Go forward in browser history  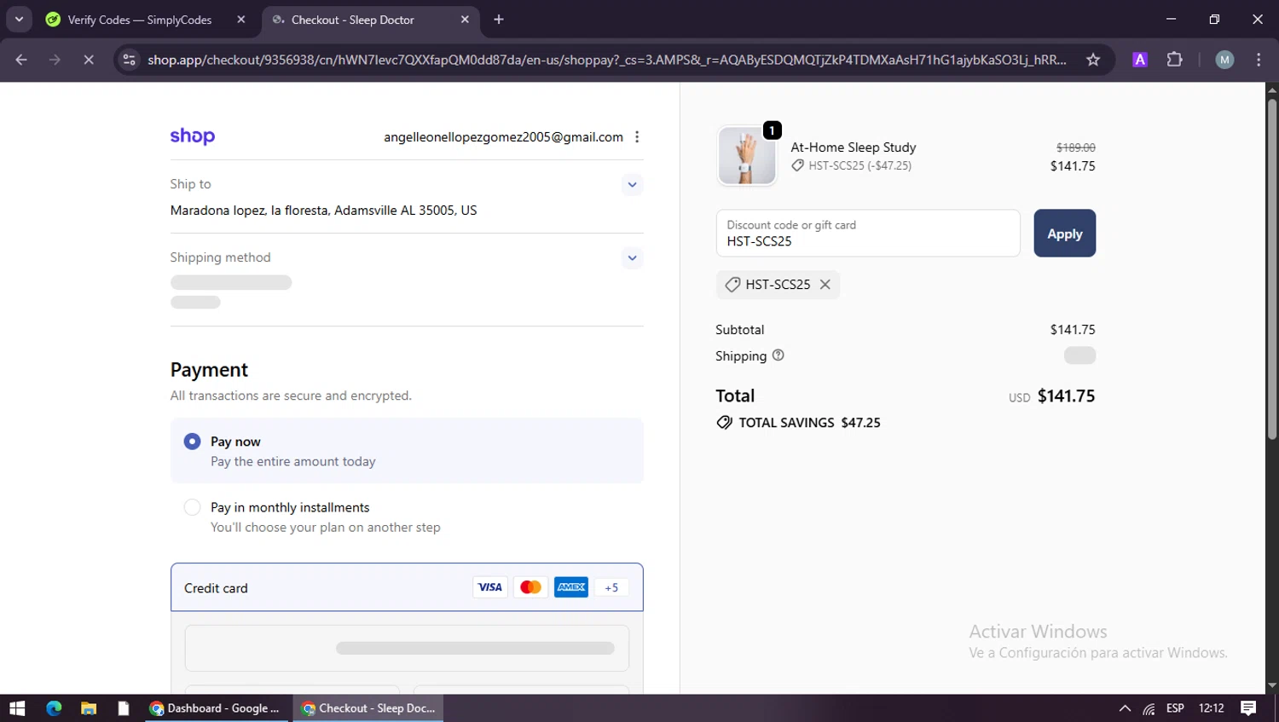[55, 60]
